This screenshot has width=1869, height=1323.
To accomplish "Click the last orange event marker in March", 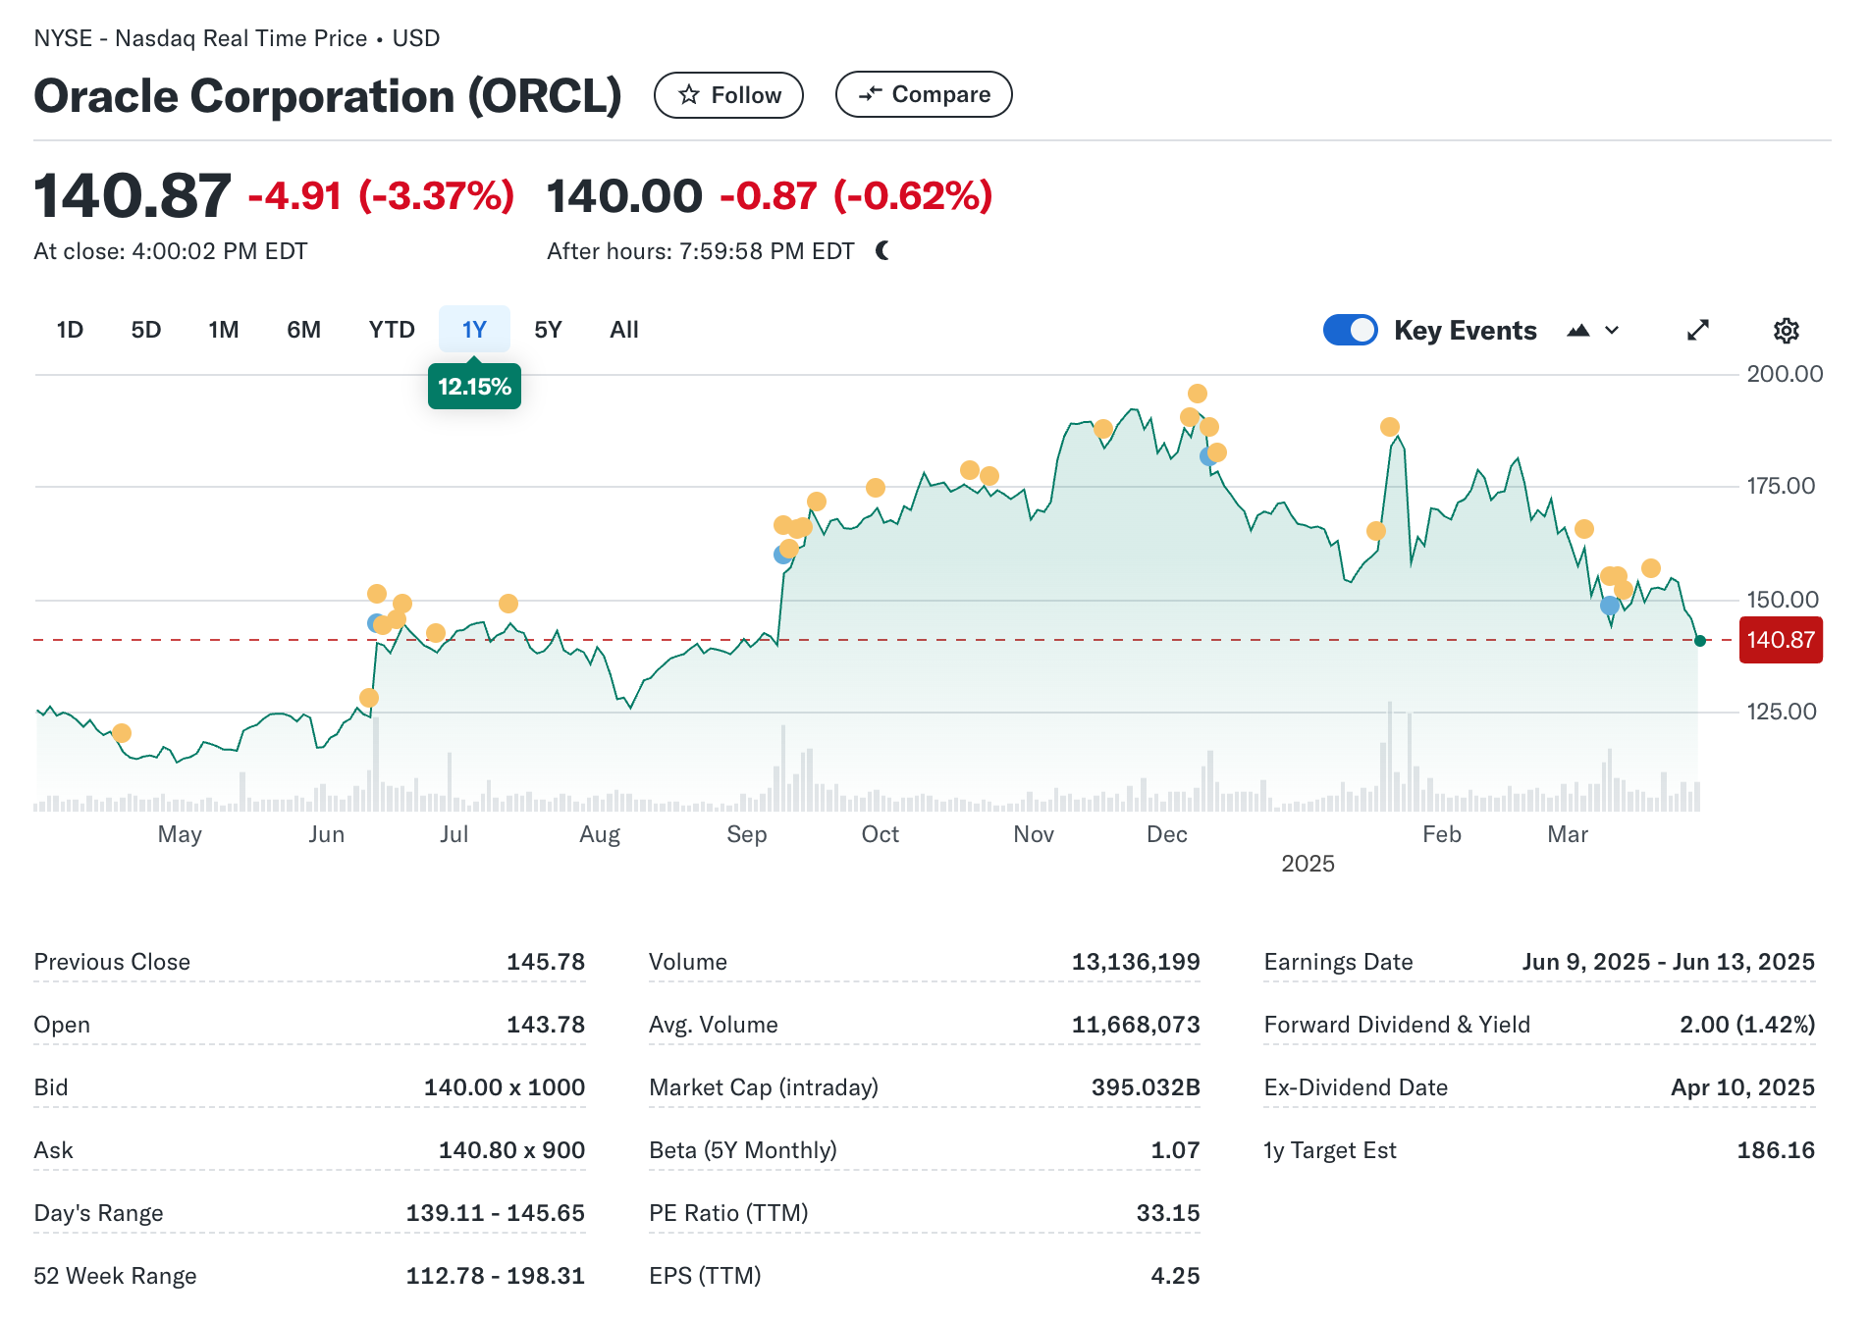I will click(1651, 568).
